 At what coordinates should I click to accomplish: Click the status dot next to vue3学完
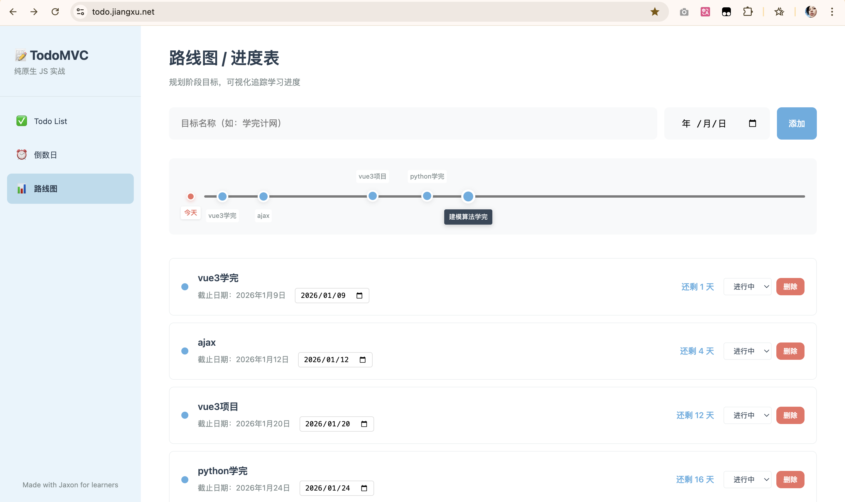click(185, 286)
